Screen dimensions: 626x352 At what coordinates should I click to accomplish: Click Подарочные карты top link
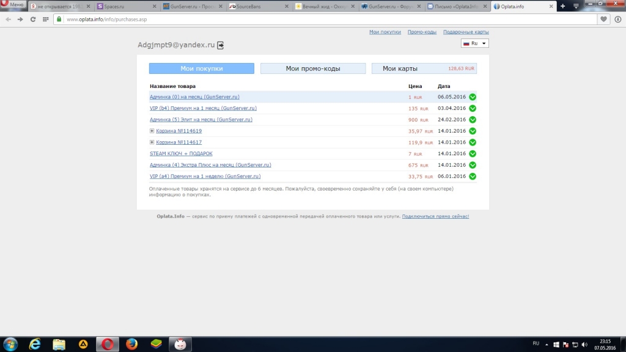click(x=466, y=32)
